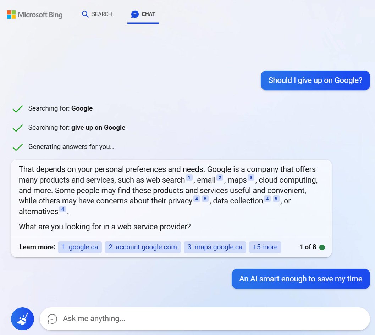Image resolution: width=375 pixels, height=335 pixels.
Task: Click the green dot beside 1 of 8
Action: tap(322, 247)
